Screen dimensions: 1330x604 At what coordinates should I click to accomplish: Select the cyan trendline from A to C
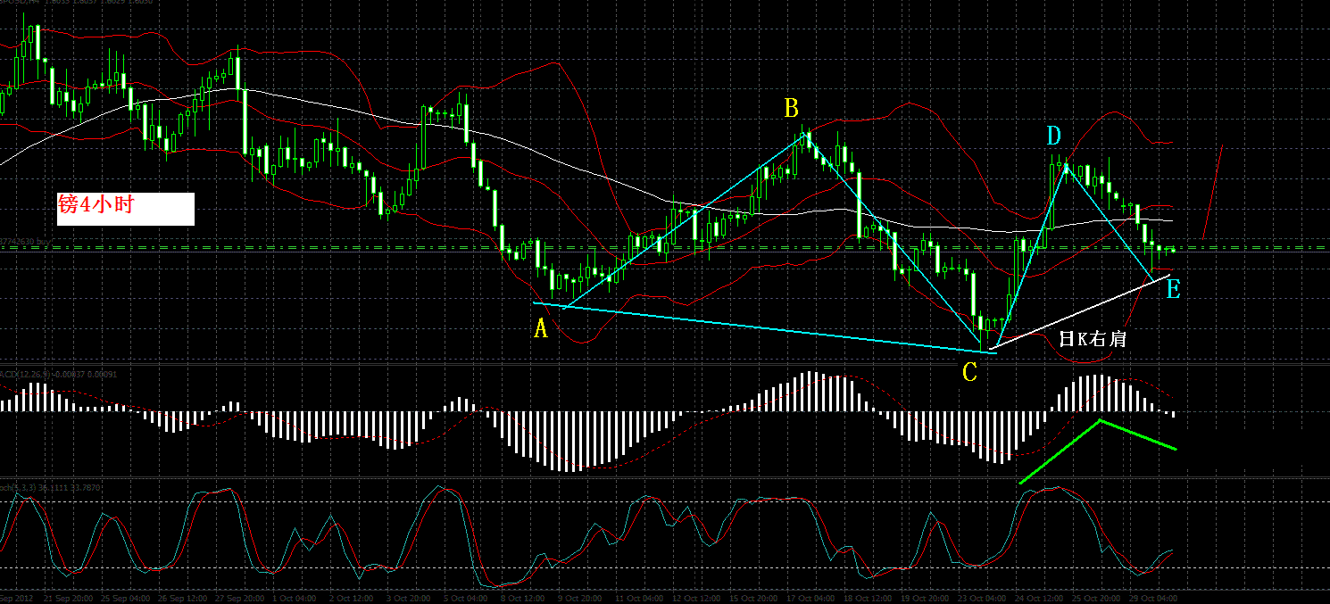764,328
